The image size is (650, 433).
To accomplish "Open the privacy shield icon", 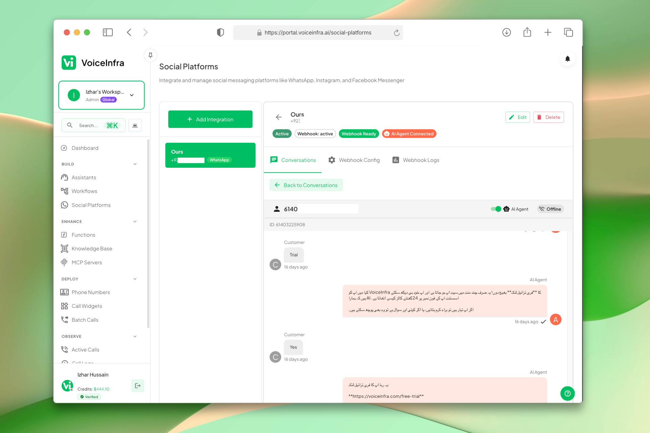I will pos(220,32).
